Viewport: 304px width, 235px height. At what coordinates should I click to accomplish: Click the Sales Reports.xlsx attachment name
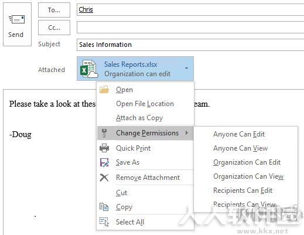[x=131, y=64]
